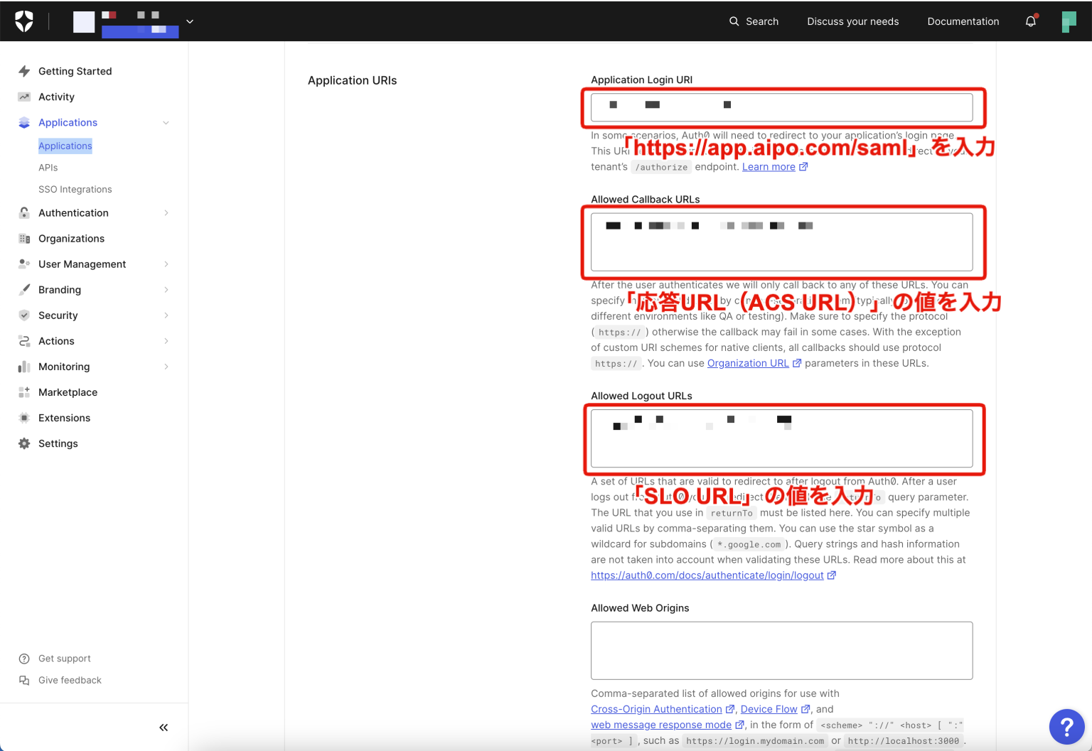The width and height of the screenshot is (1092, 751).
Task: Collapse the Applications section chevron
Action: coord(166,122)
